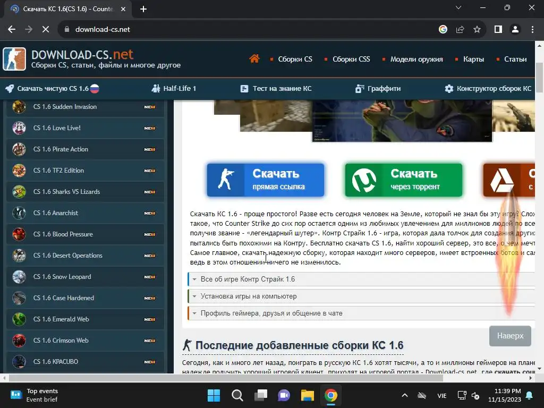Click the CS 1.6 Blood Pressure avatar icon
Screen dimensions: 544x408
[x=19, y=234]
